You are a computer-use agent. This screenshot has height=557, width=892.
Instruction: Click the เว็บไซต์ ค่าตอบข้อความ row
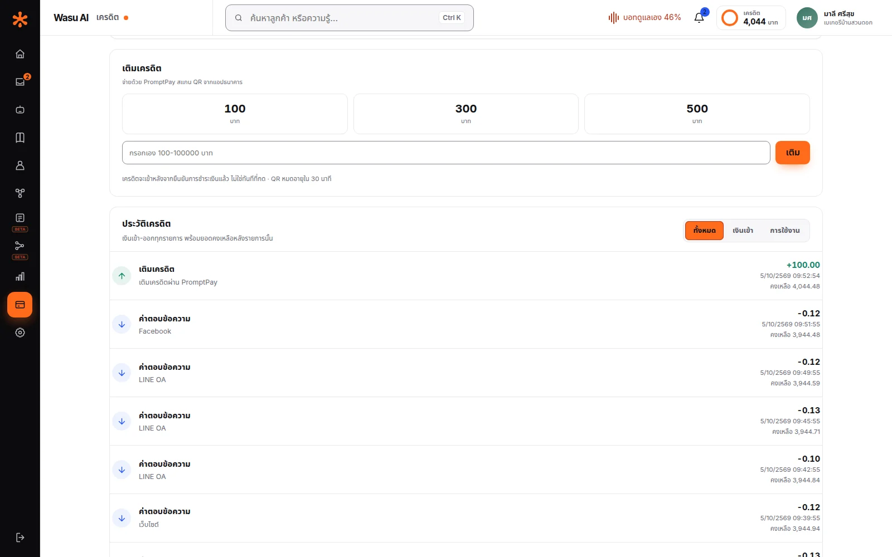click(x=466, y=518)
